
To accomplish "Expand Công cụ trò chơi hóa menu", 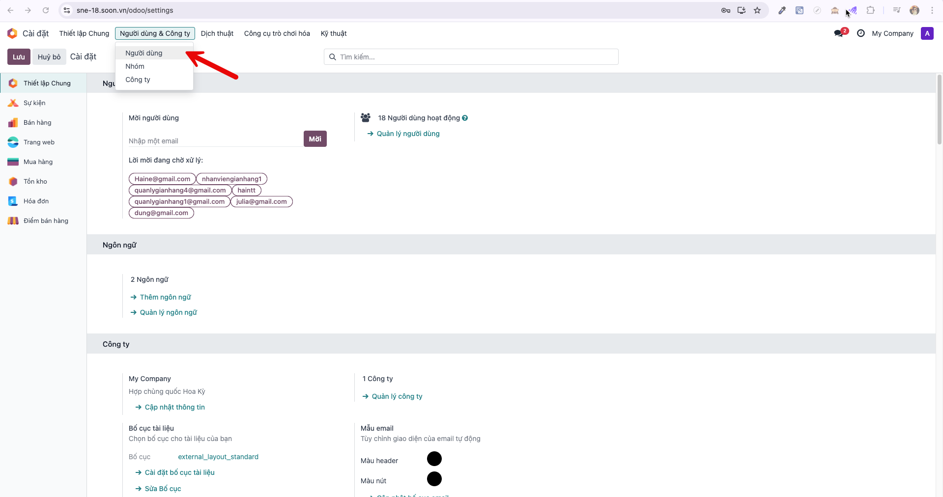I will pyautogui.click(x=277, y=33).
